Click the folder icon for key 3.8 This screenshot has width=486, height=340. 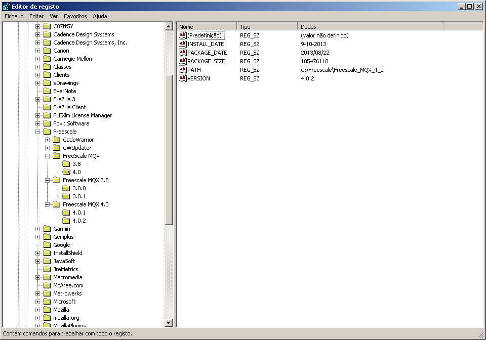pos(66,164)
